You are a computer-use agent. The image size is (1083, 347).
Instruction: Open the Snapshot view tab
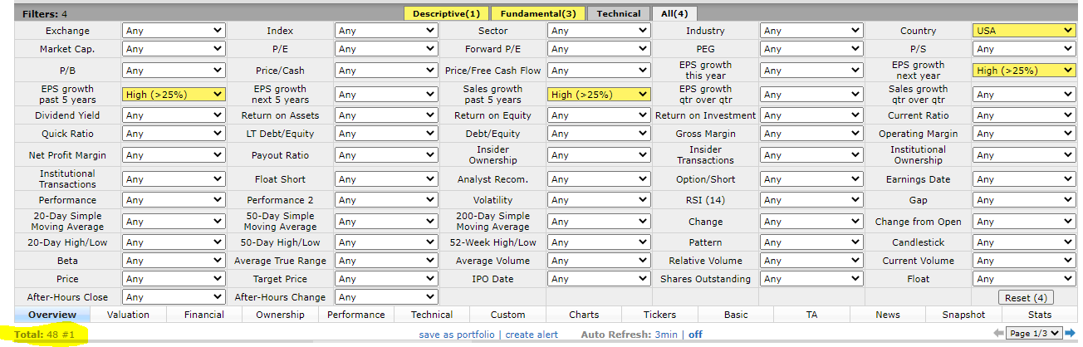point(963,315)
